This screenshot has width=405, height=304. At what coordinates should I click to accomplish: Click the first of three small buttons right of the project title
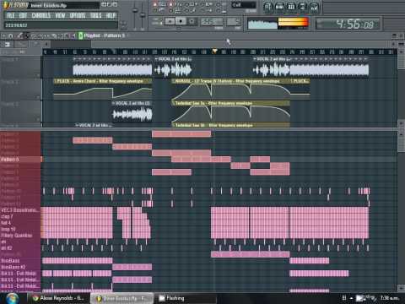click(104, 5)
